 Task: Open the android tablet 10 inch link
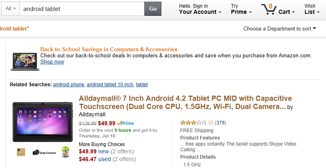coord(110,85)
